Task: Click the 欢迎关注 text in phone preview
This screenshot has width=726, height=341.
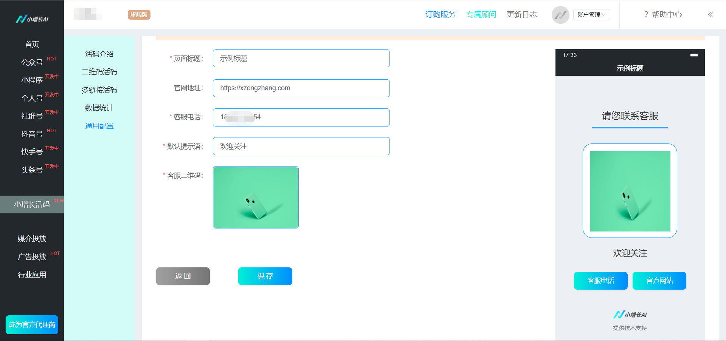Action: (x=630, y=253)
